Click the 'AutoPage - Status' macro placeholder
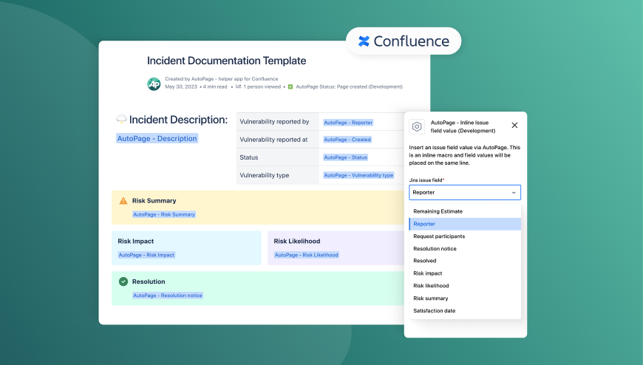This screenshot has height=365, width=643. (346, 157)
